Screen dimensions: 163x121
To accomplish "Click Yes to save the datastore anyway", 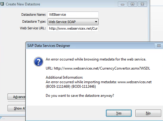I will pyautogui.click(x=119, y=113).
